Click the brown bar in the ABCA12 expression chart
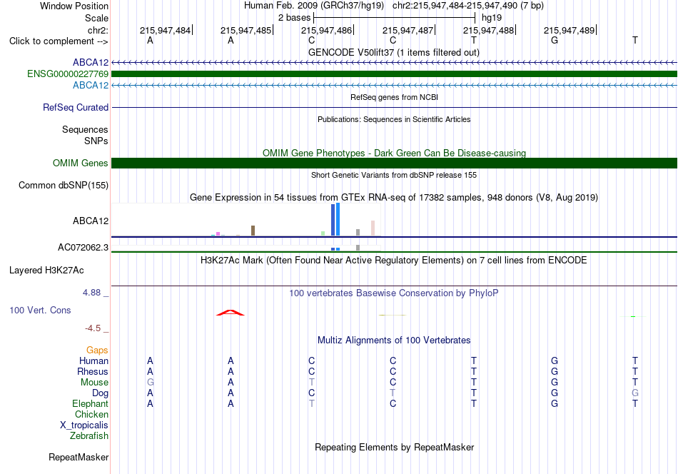Viewport: 678px width, 474px height. [x=253, y=231]
